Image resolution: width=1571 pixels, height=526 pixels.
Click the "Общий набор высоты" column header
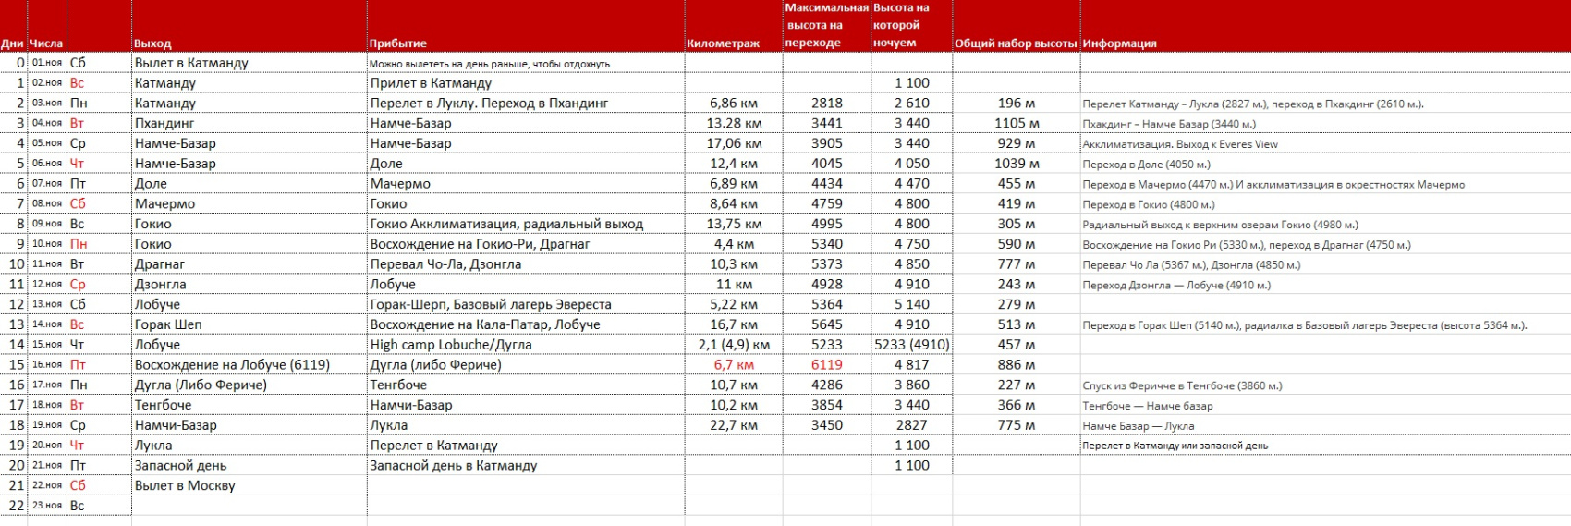coord(1016,43)
